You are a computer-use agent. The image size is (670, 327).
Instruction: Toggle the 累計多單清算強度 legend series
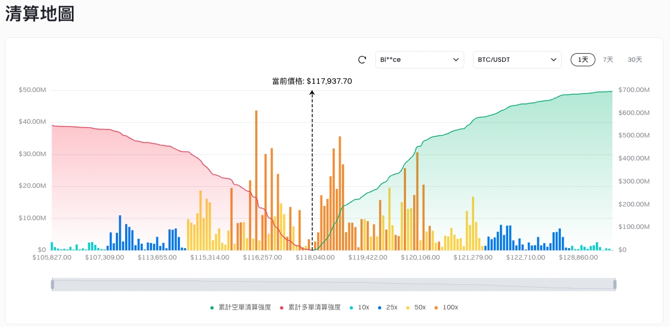tap(314, 307)
